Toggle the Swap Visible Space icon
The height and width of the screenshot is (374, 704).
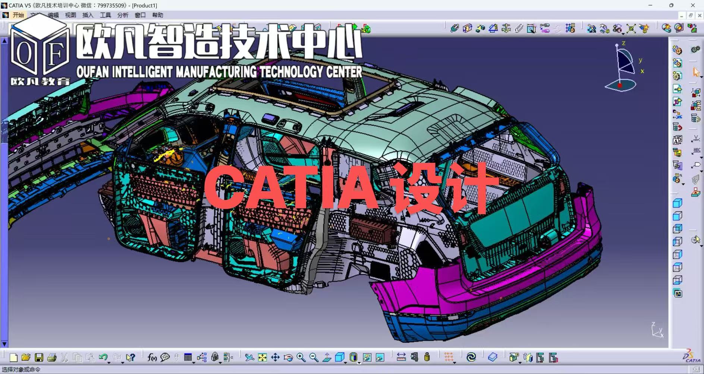[x=380, y=358]
